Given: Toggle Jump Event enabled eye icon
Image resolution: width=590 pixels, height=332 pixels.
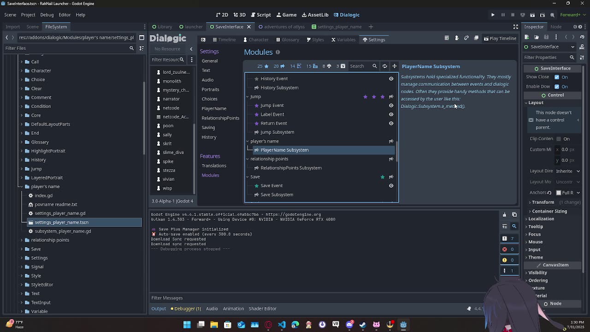Looking at the screenshot, I should pyautogui.click(x=391, y=105).
